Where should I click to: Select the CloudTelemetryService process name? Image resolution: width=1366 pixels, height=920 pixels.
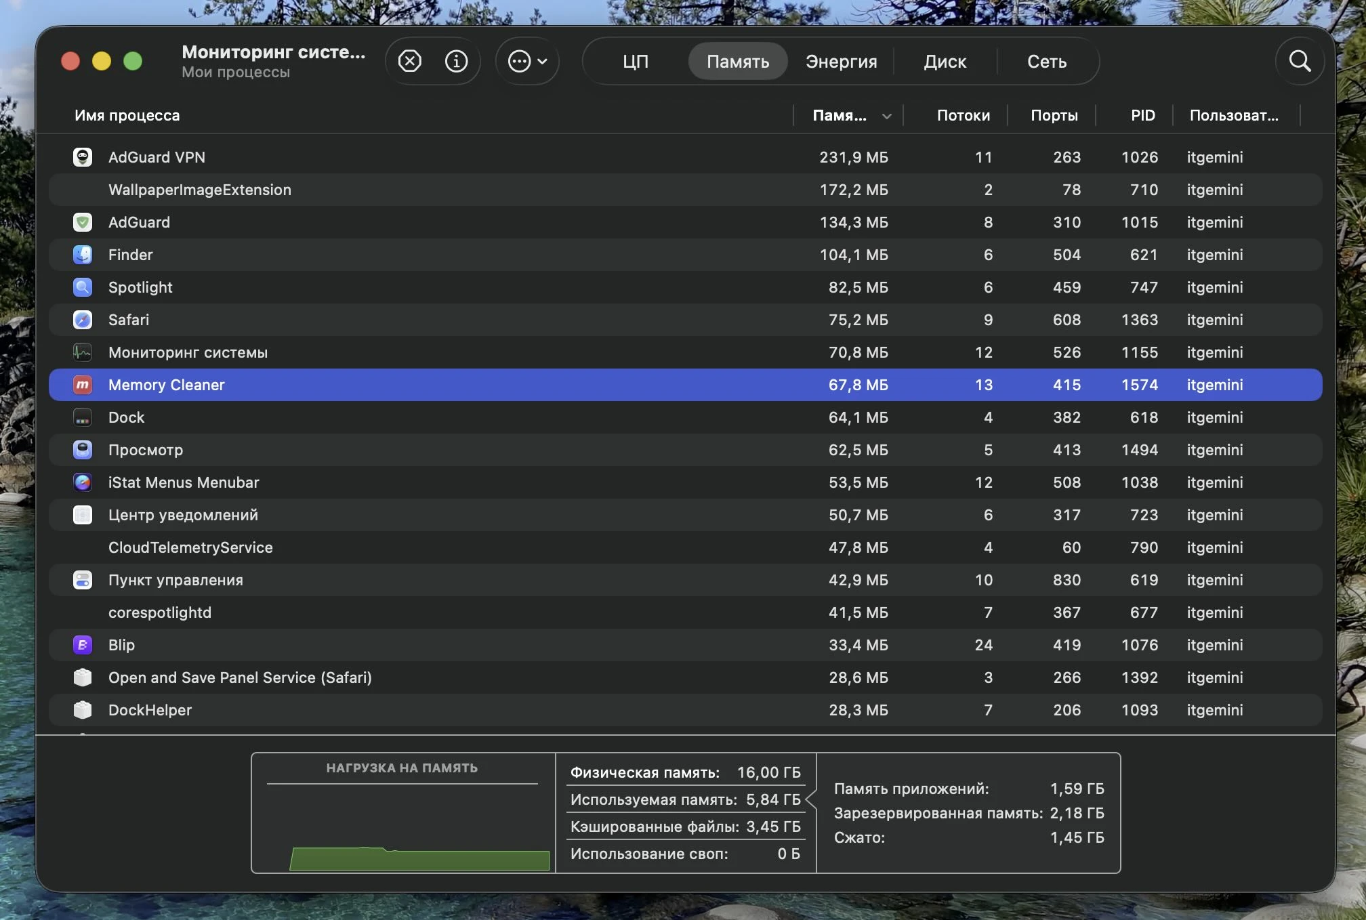coord(190,547)
